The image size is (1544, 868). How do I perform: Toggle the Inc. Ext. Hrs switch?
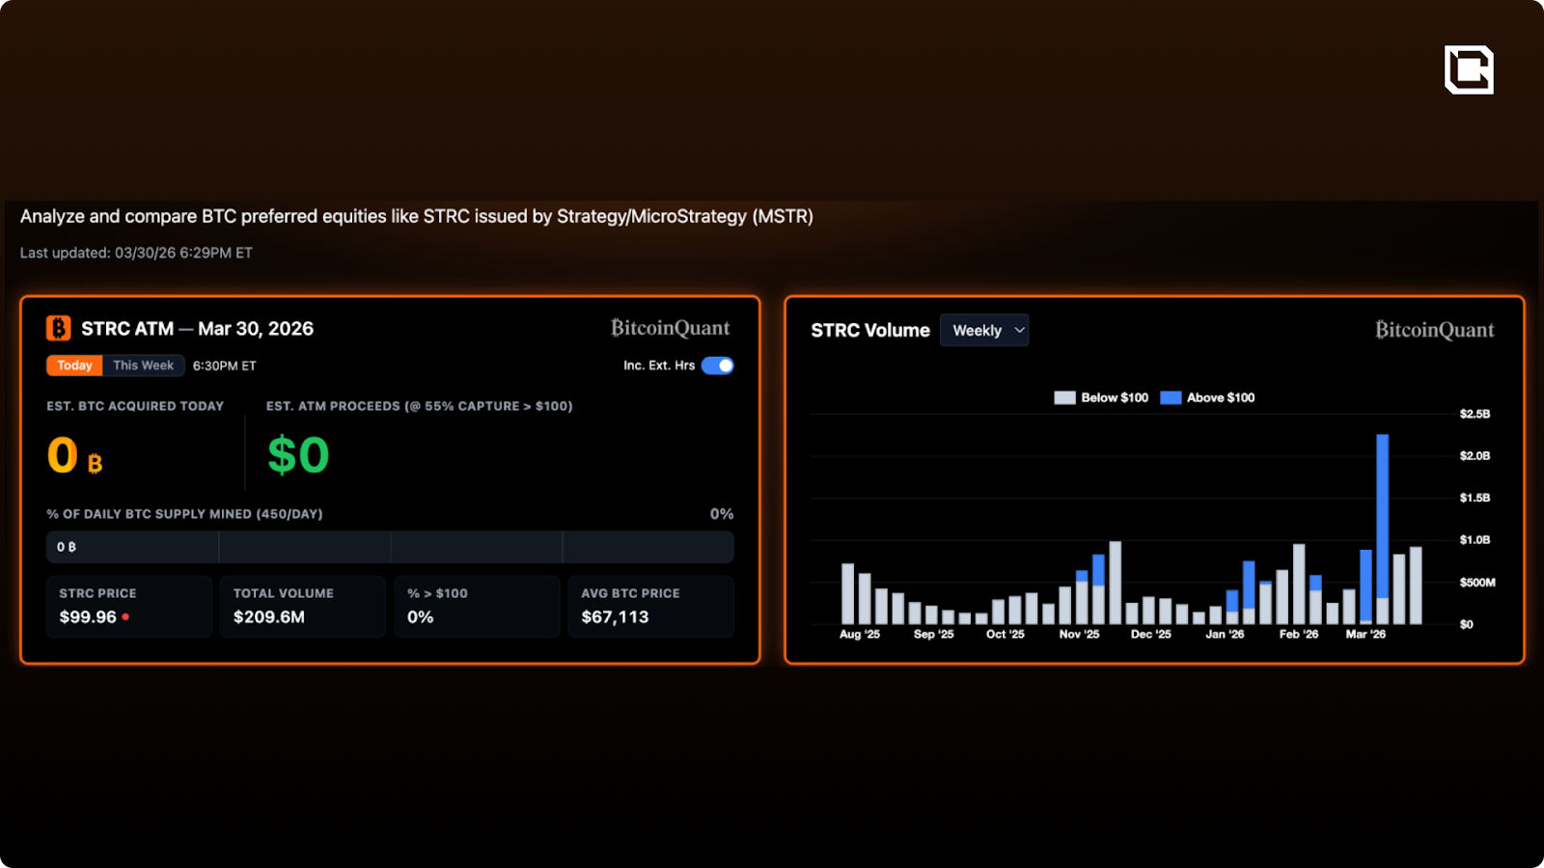coord(717,366)
